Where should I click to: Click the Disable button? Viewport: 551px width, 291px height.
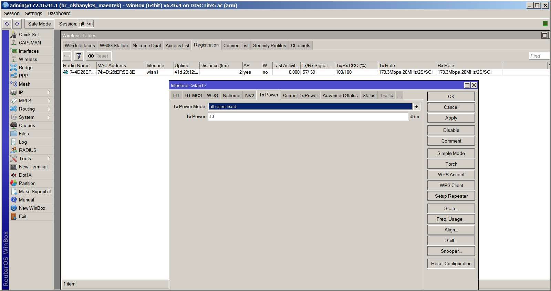[451, 130]
